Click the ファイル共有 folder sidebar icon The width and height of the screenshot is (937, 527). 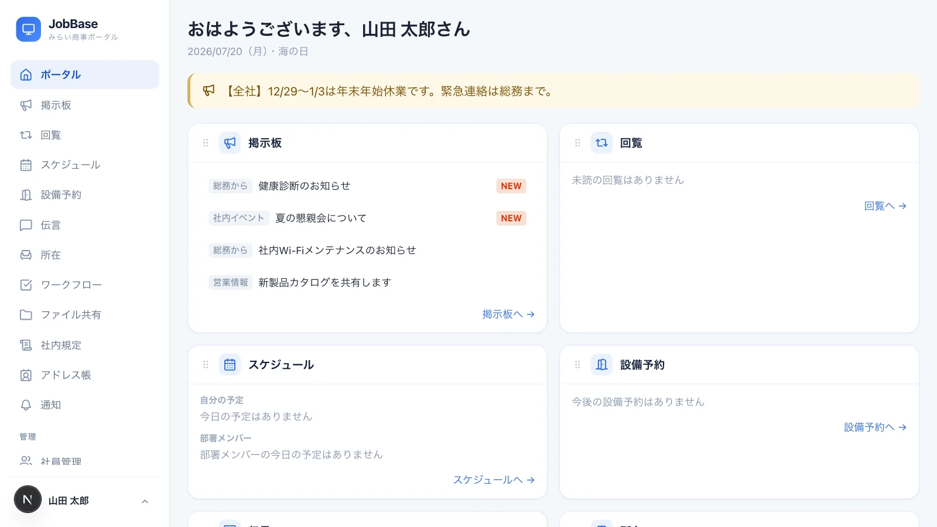(x=26, y=315)
